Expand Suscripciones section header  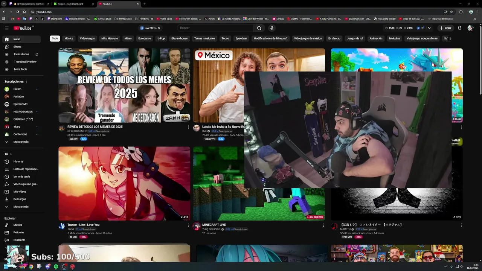coord(16,81)
